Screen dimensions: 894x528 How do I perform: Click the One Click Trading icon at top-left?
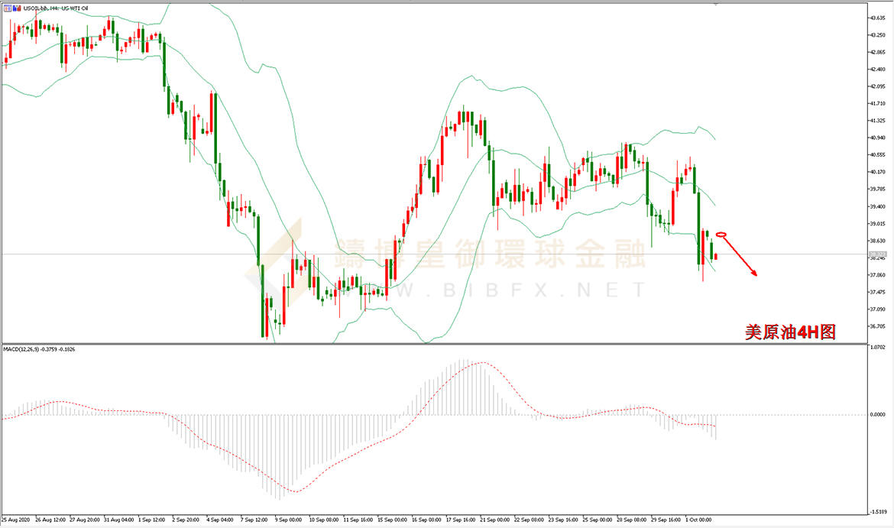pos(8,8)
